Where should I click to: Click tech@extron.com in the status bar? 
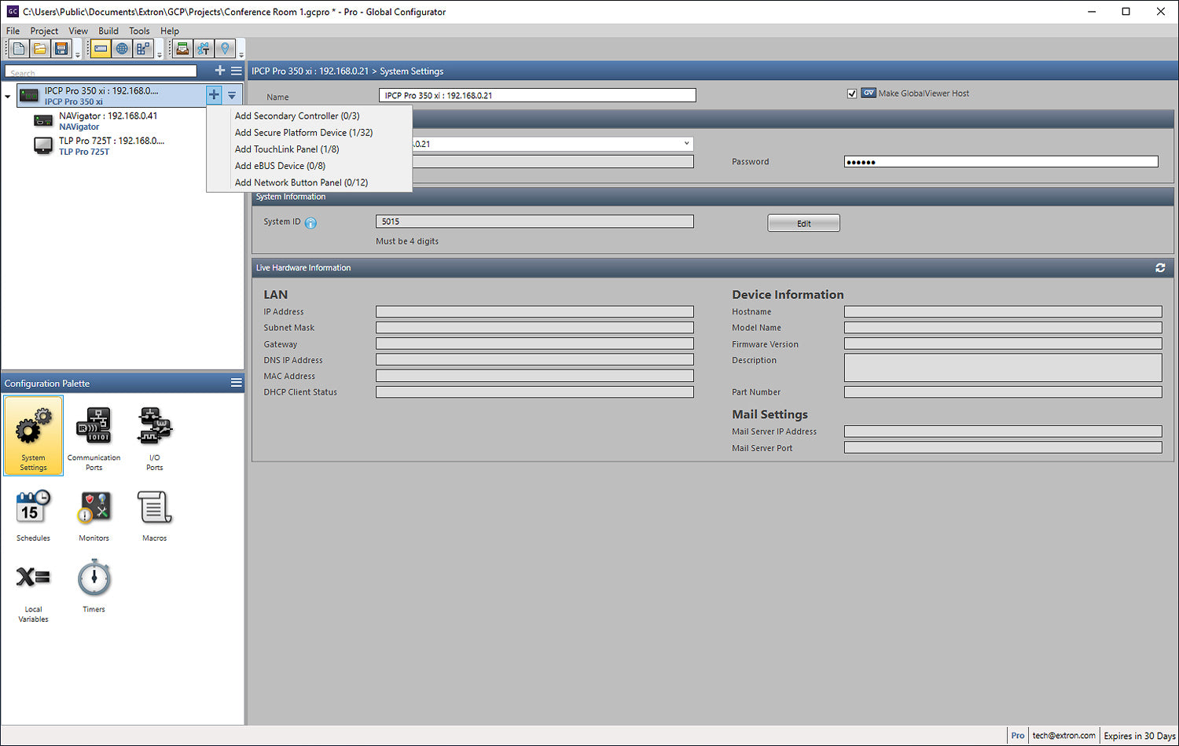(x=1063, y=736)
